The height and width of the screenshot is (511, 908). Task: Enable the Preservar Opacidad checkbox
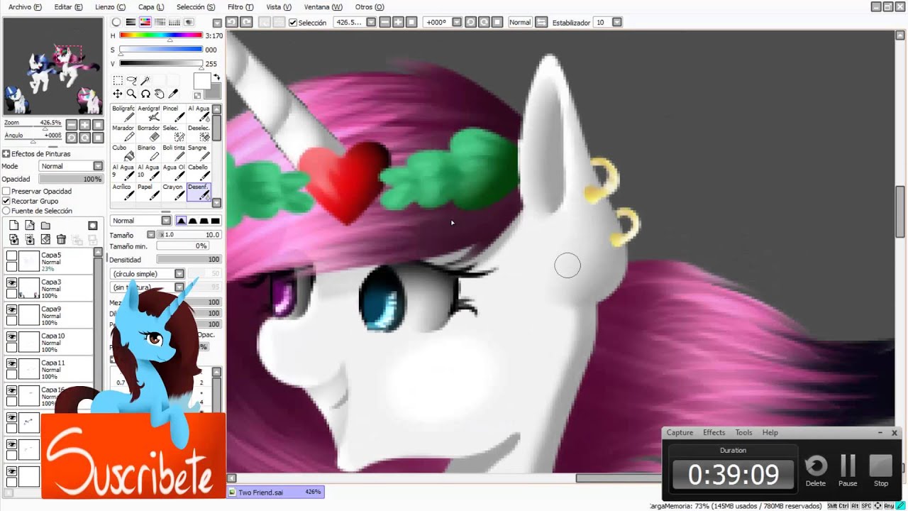point(6,192)
